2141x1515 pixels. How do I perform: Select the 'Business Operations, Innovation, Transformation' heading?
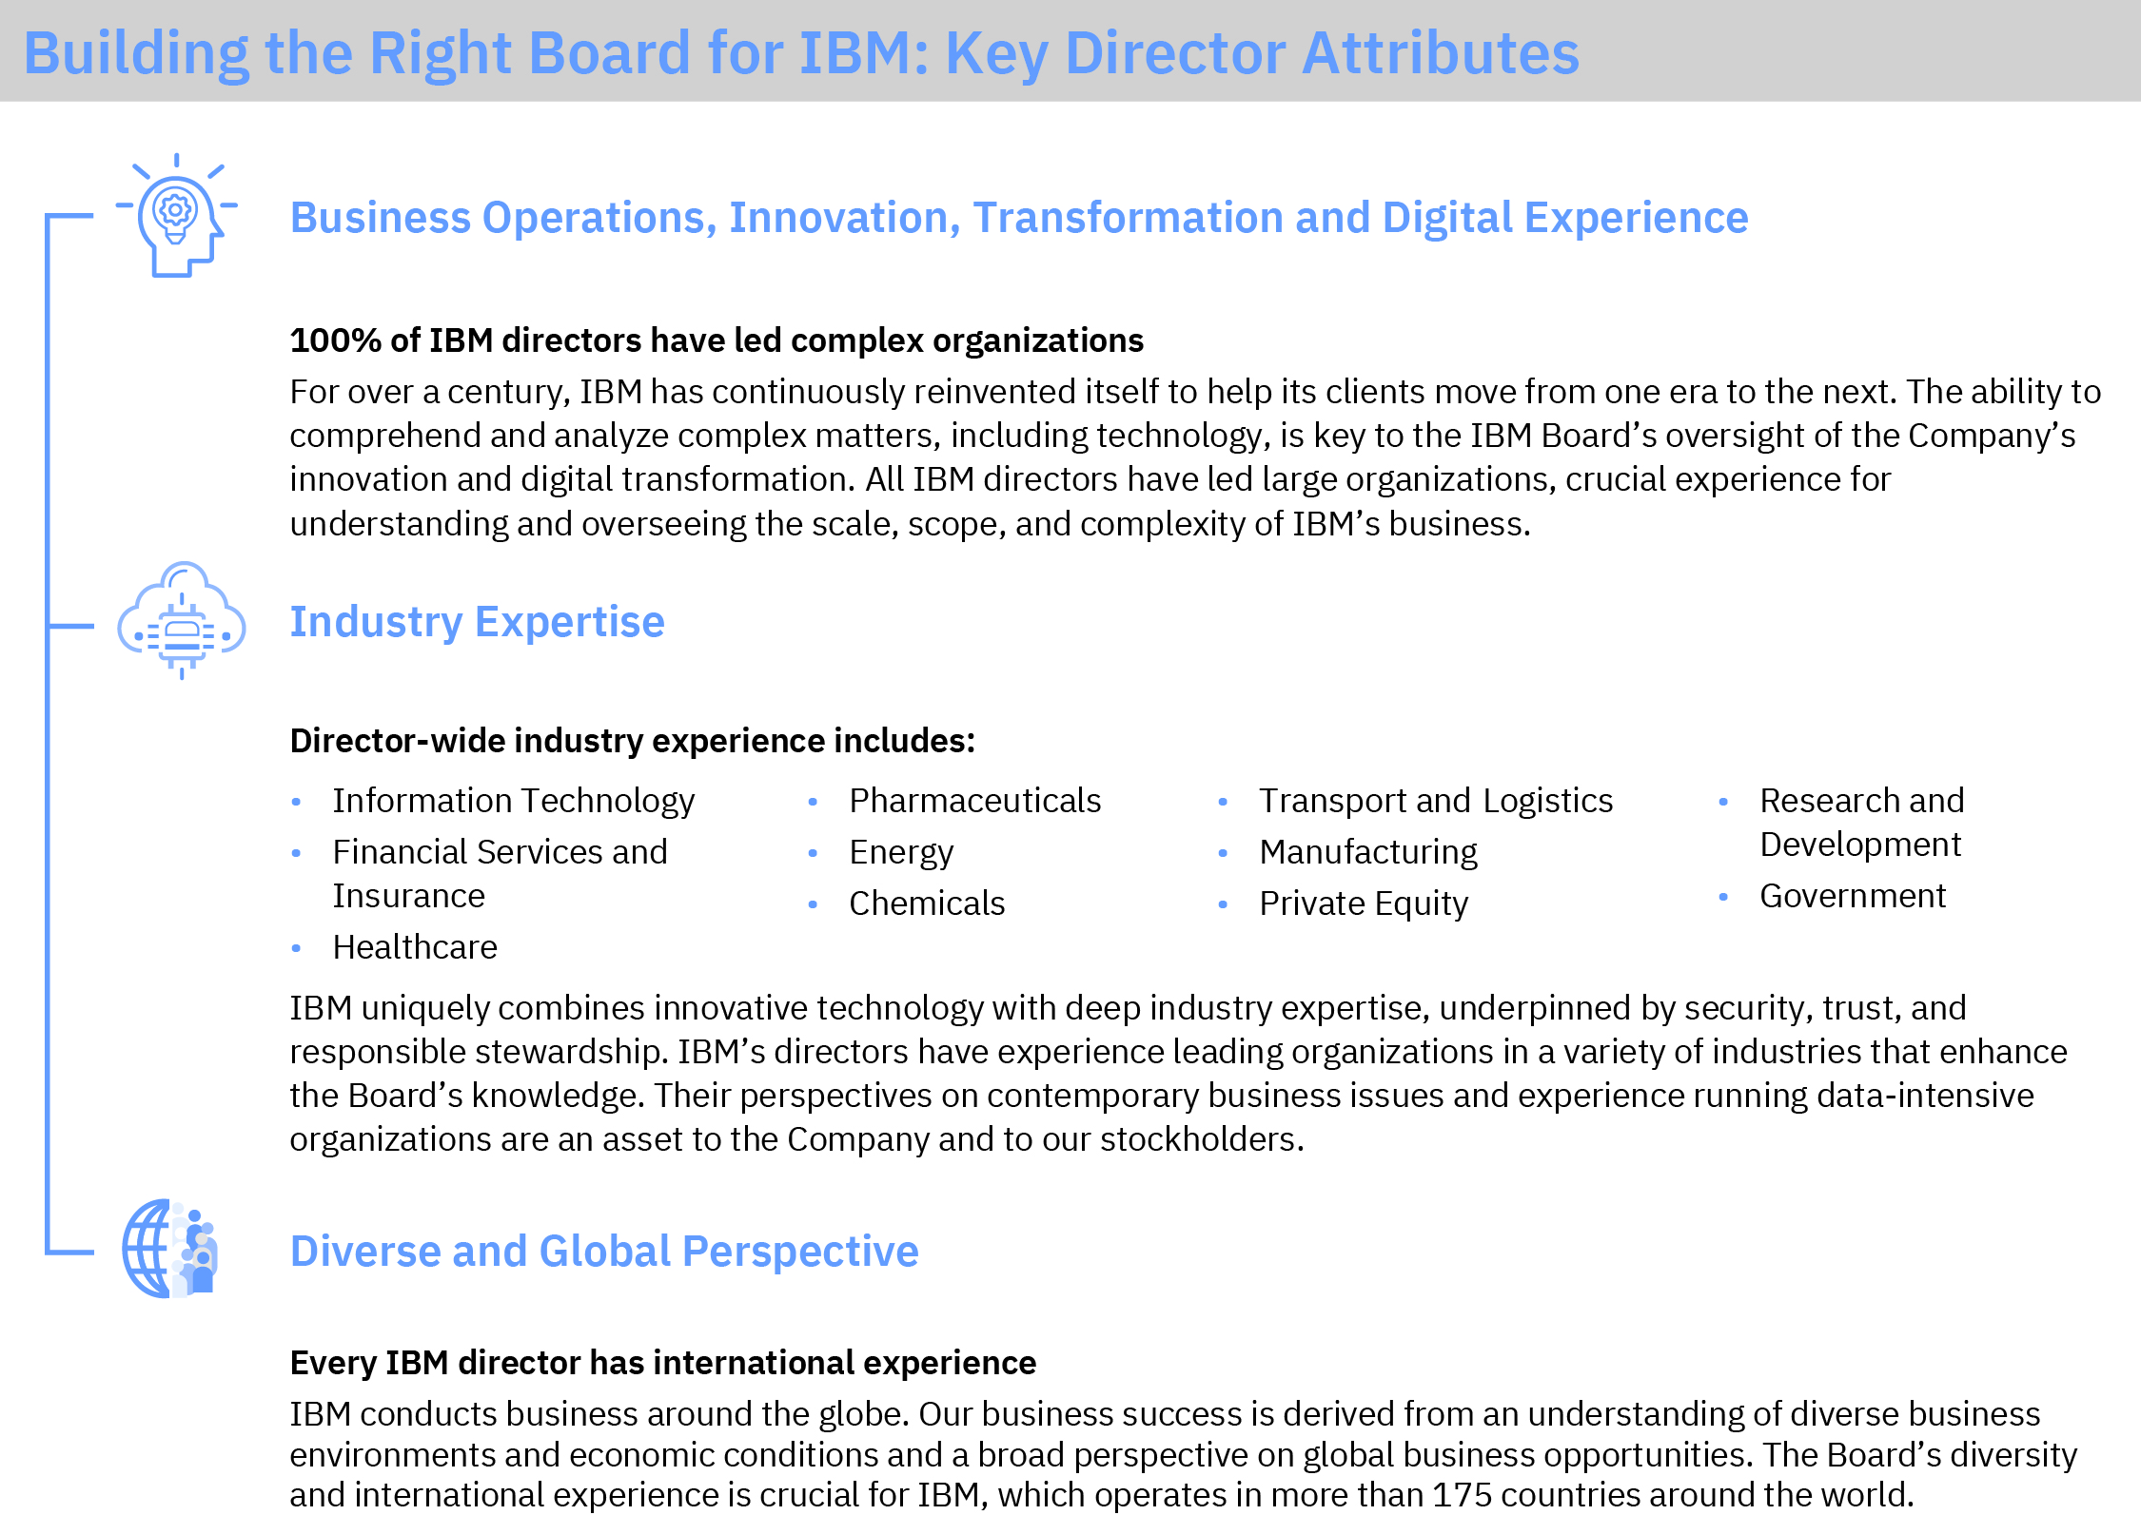[x=1019, y=218]
